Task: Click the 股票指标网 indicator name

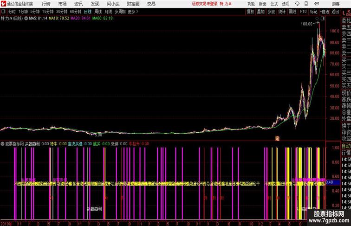Action: pyautogui.click(x=14, y=144)
